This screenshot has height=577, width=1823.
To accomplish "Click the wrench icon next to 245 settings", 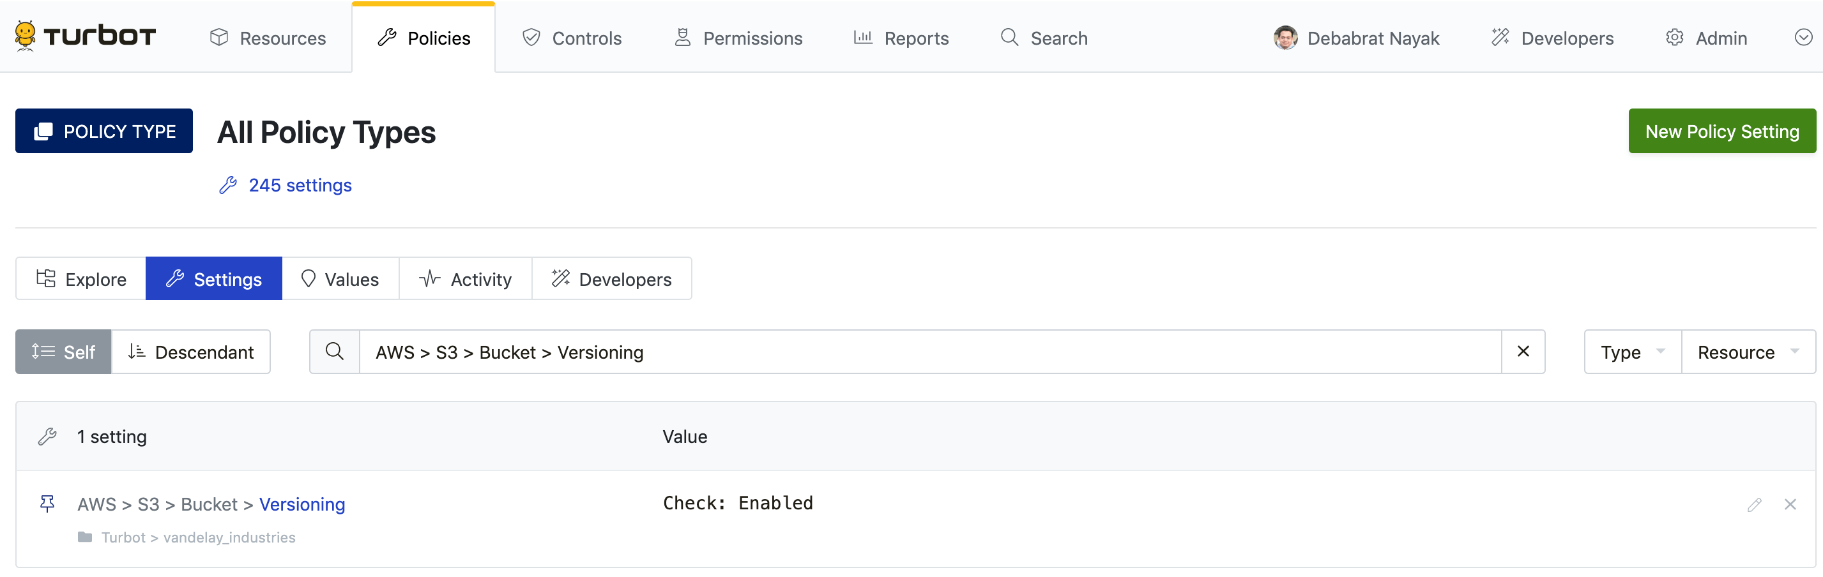I will coord(228,185).
